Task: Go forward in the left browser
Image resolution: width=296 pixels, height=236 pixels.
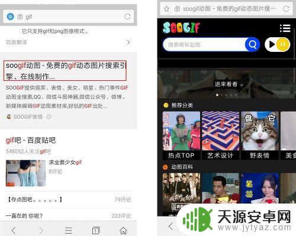Action: click(x=41, y=230)
